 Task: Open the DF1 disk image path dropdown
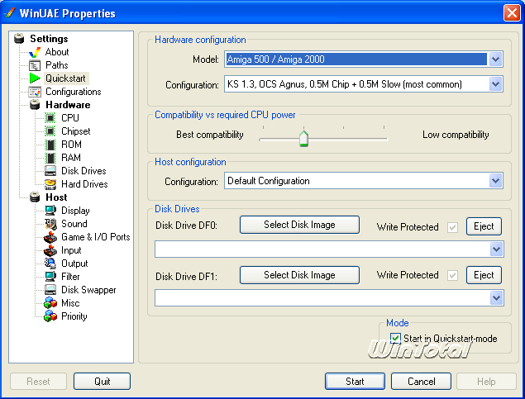496,298
